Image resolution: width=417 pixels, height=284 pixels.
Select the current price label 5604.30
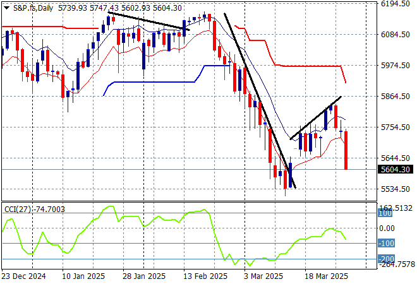tap(396, 170)
